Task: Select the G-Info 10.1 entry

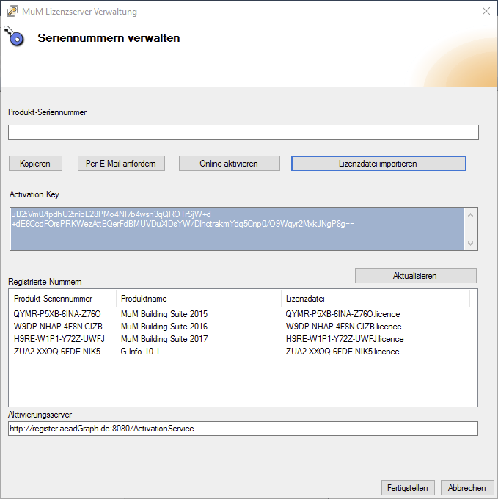Action: [x=140, y=352]
